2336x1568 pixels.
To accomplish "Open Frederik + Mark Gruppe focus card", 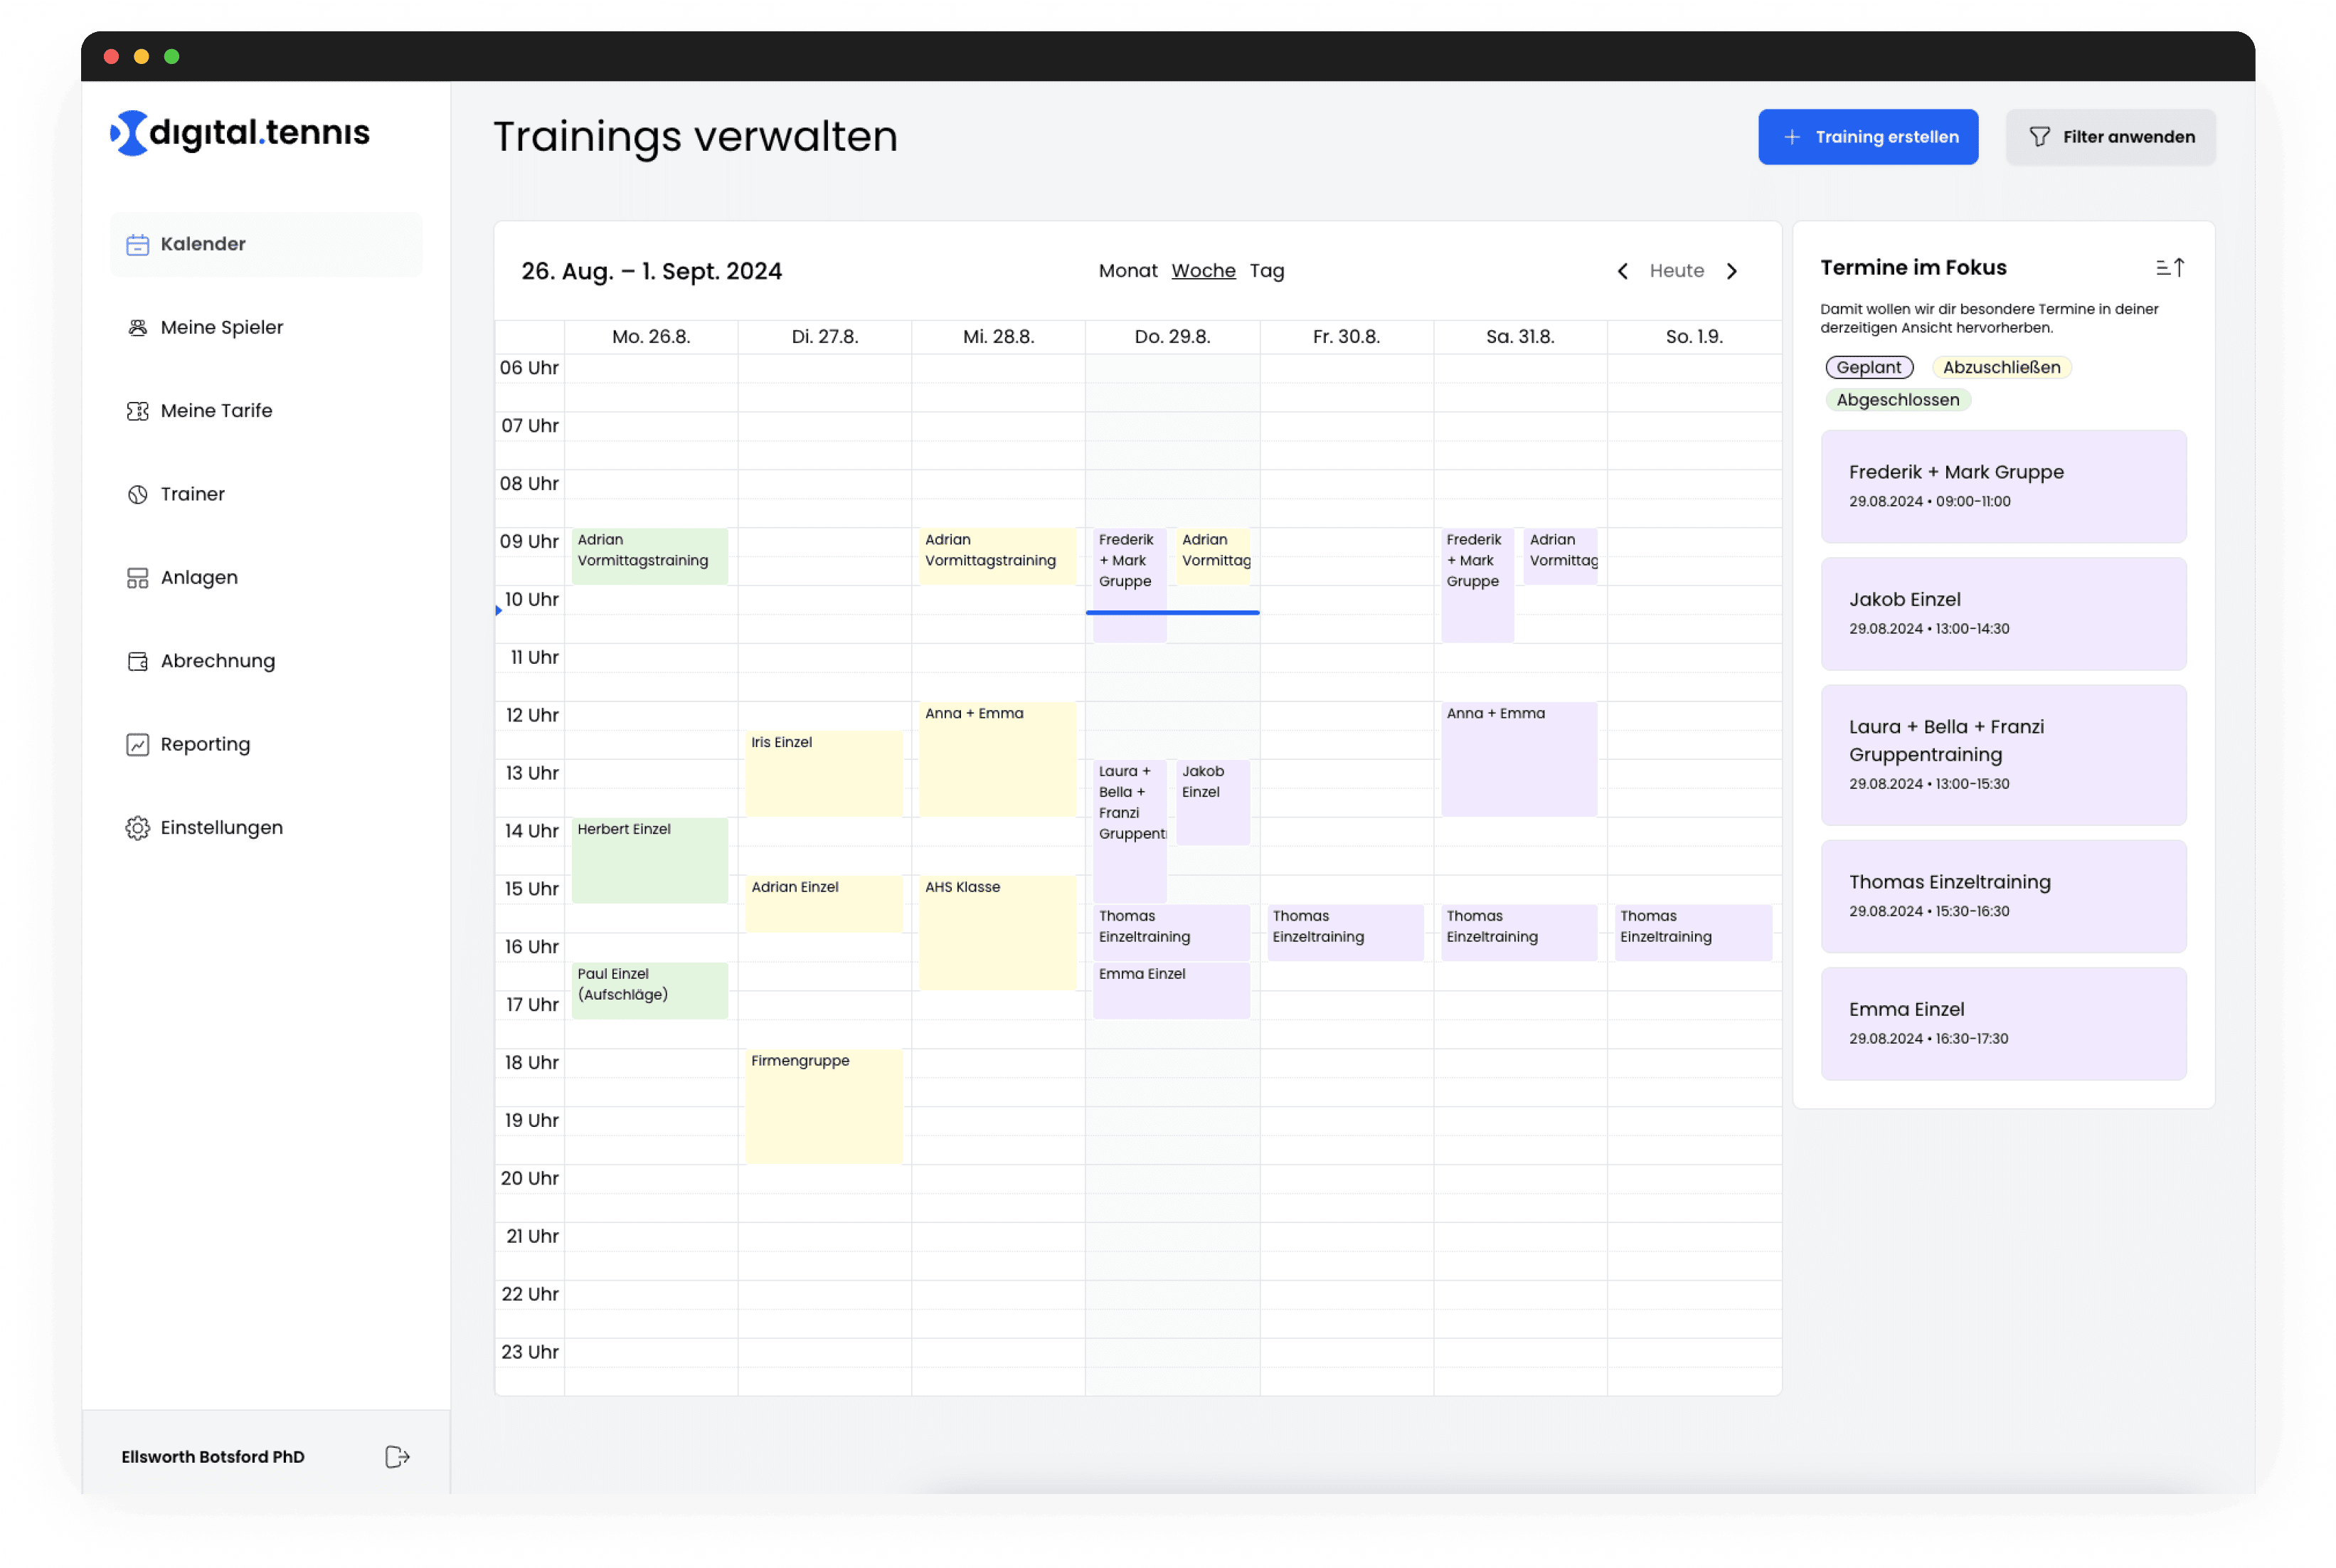I will coord(2003,487).
